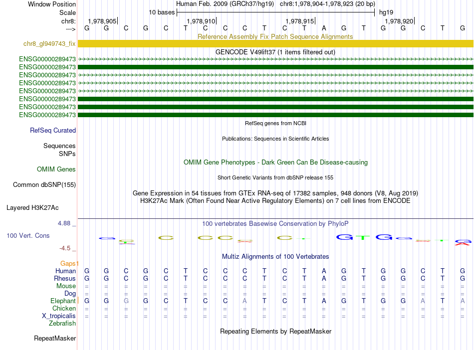Click Human Feb. 2009 (GRCh37/hg19) title
Screen dimensions: 474x350
[225, 4]
